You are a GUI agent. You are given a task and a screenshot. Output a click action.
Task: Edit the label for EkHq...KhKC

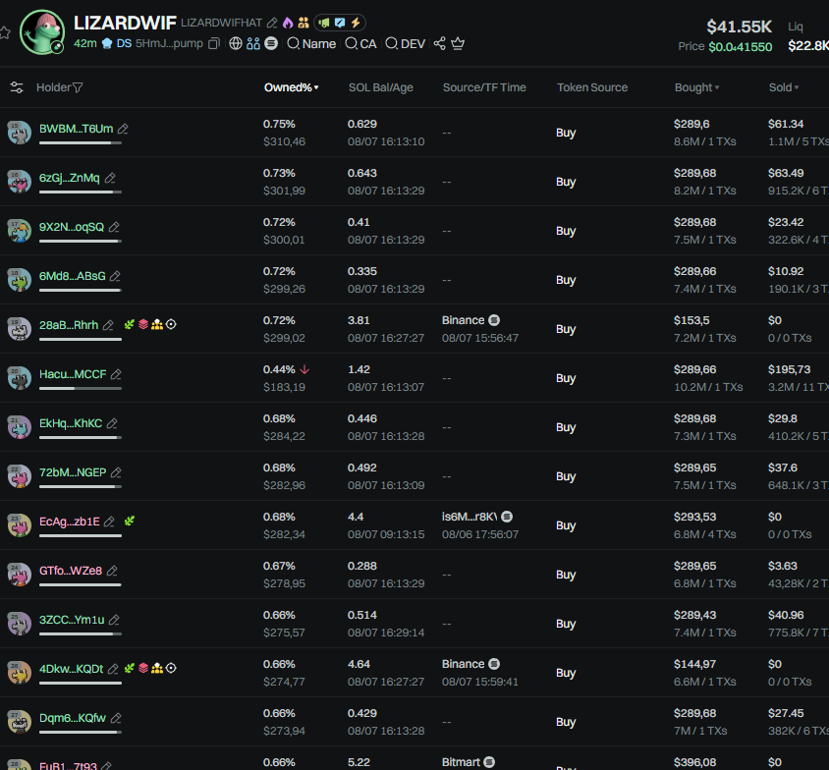coord(112,424)
